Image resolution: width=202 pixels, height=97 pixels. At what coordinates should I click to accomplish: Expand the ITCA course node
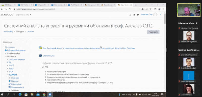(x=8, y=72)
